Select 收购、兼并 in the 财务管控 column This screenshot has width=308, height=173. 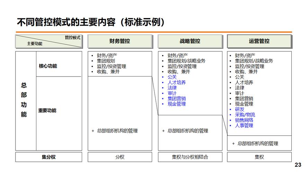pyautogui.click(x=108, y=72)
